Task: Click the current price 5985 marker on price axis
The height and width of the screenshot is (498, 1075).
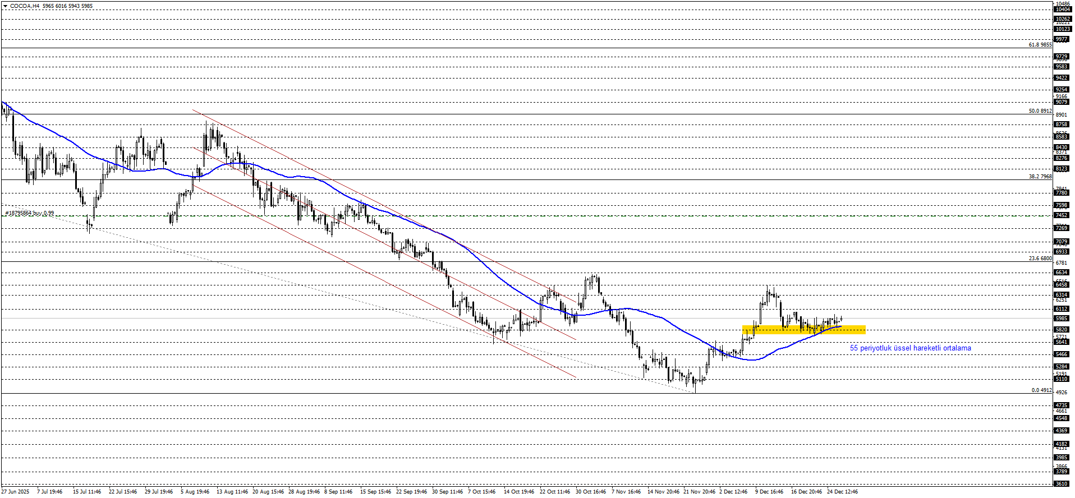Action: 1062,319
